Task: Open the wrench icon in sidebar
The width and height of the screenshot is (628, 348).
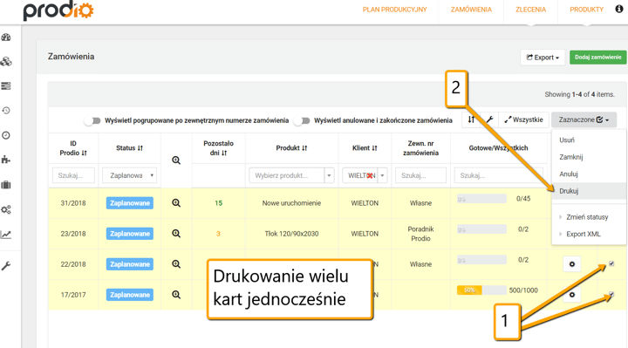Action: [x=6, y=265]
